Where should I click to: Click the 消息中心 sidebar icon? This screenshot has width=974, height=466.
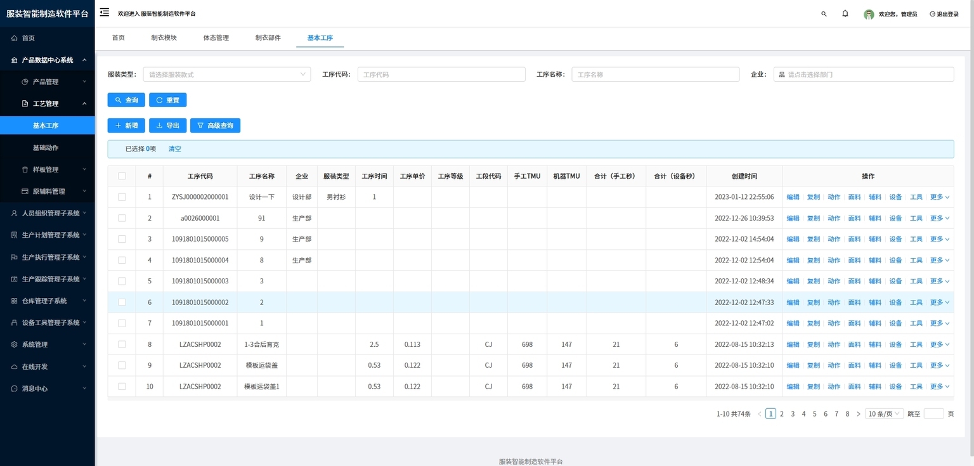pyautogui.click(x=15, y=388)
